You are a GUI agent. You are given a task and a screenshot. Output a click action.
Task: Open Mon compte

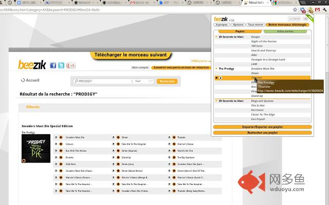click(x=140, y=68)
